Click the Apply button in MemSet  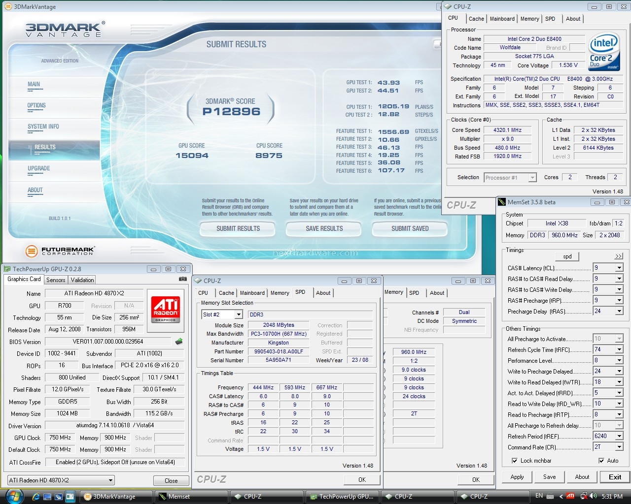tap(517, 477)
